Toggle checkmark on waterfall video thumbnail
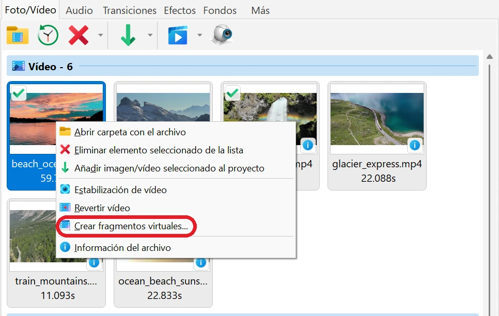499x316 pixels. click(x=232, y=93)
